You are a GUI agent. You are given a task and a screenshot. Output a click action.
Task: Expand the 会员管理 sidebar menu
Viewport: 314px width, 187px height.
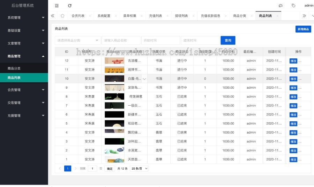click(x=24, y=90)
